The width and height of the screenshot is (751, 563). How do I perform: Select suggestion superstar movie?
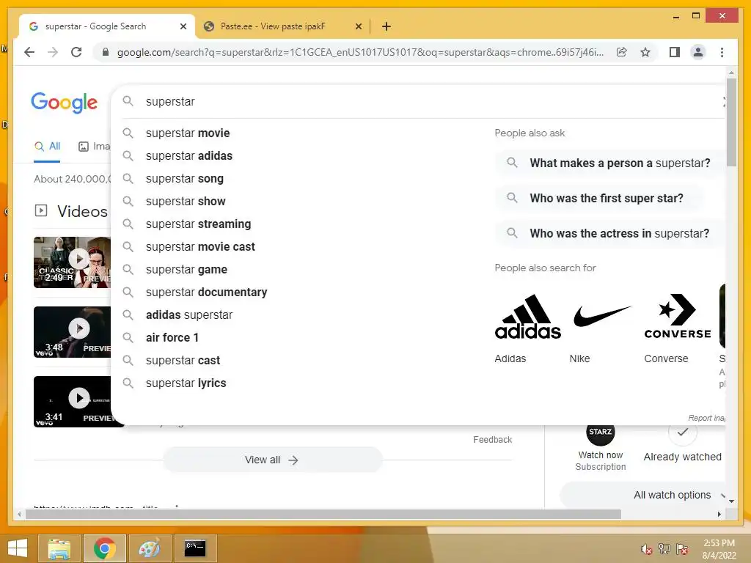[188, 133]
